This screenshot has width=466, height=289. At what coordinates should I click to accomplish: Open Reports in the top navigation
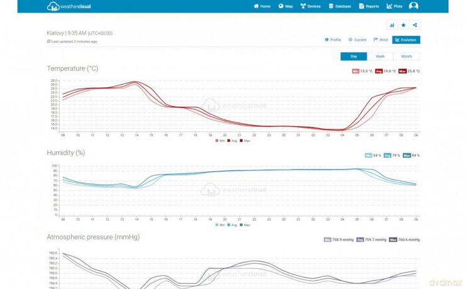point(369,6)
